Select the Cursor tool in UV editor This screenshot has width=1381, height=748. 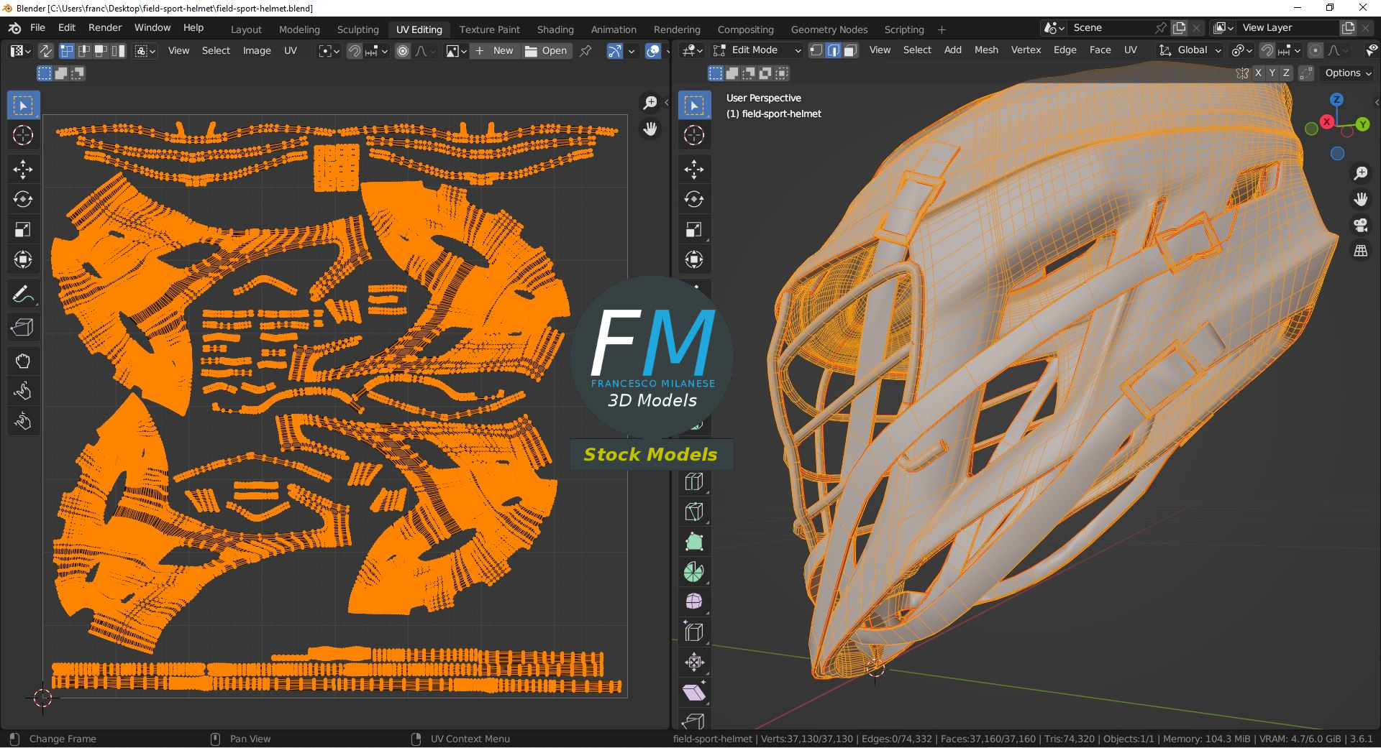[x=23, y=135]
